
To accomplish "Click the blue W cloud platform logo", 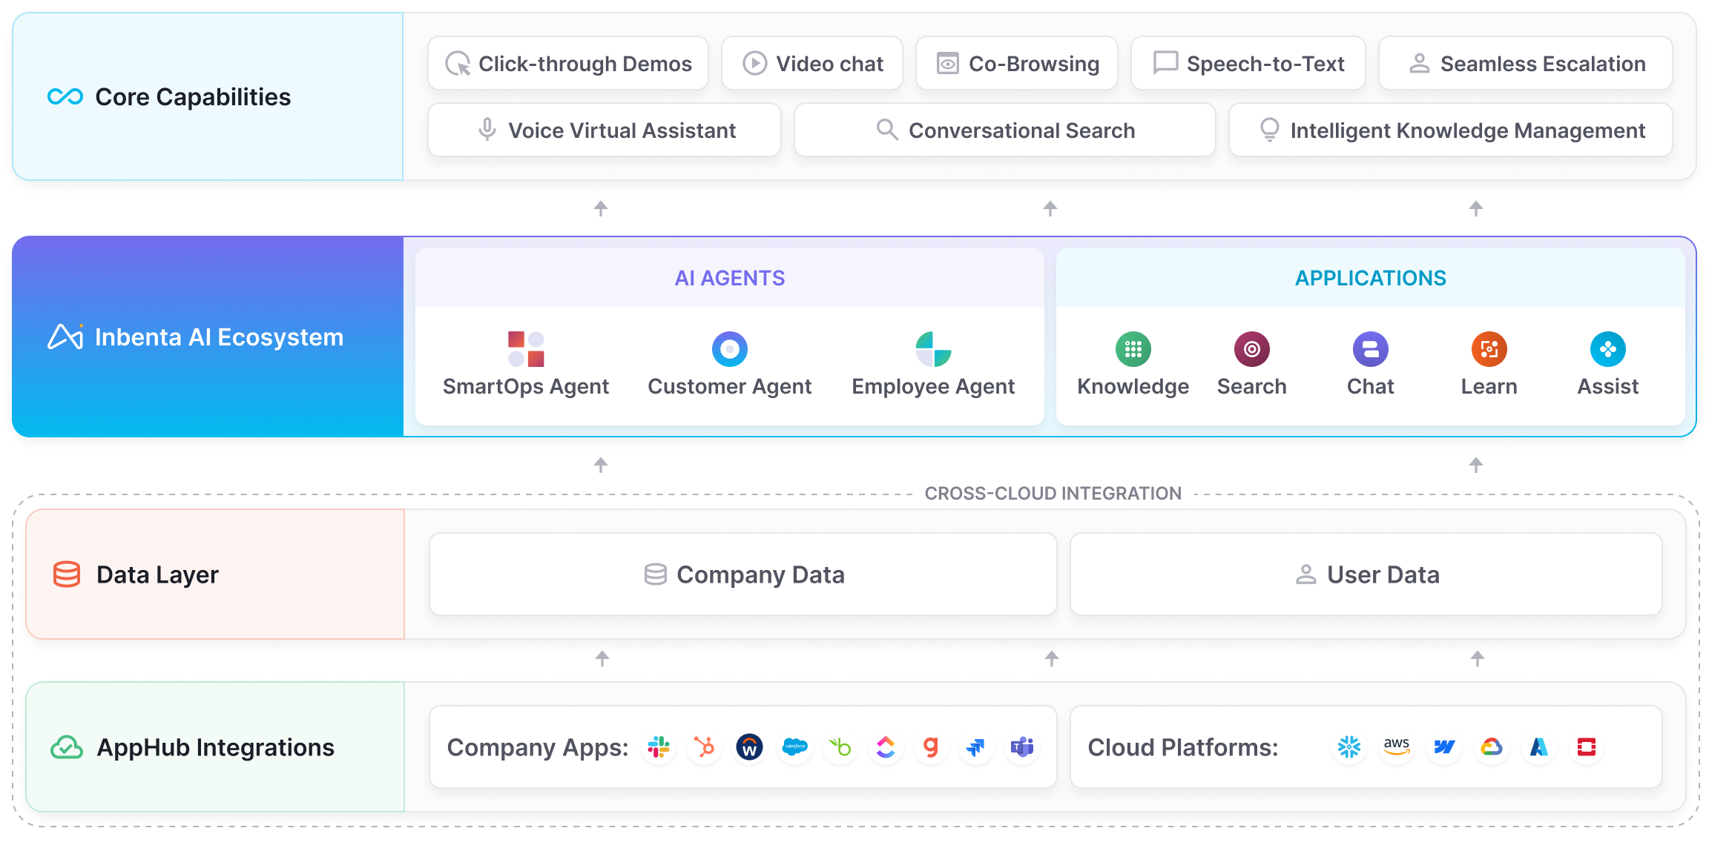I will click(x=1444, y=747).
